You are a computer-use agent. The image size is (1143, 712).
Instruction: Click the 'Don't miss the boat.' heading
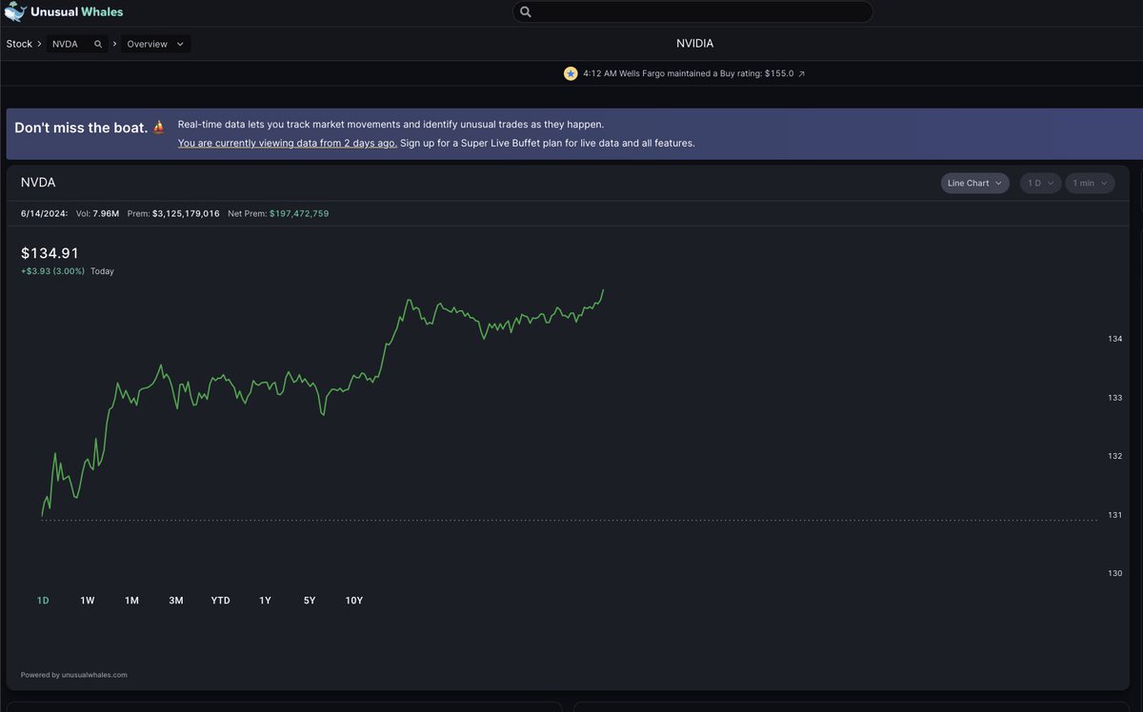81,128
